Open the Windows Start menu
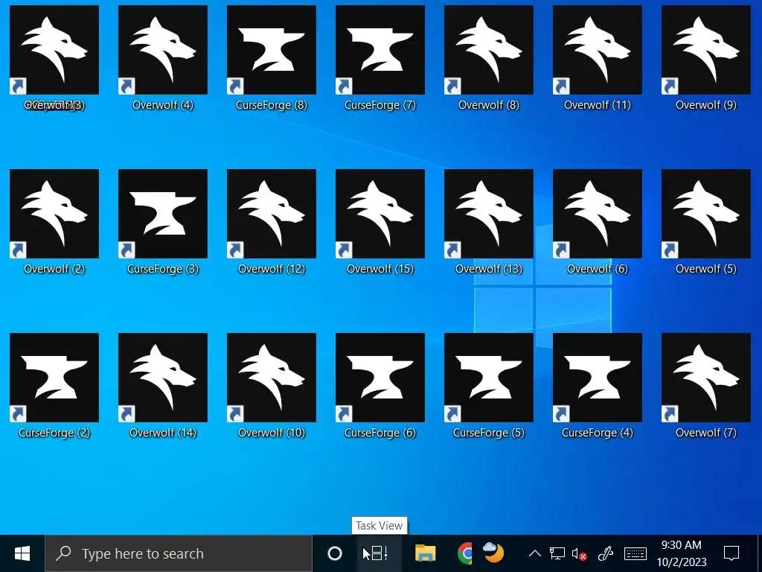 tap(22, 553)
